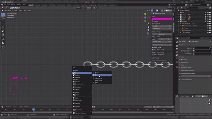Select the Cursor tool
Image resolution: width=212 pixels, height=119 pixels.
[x=3, y=19]
